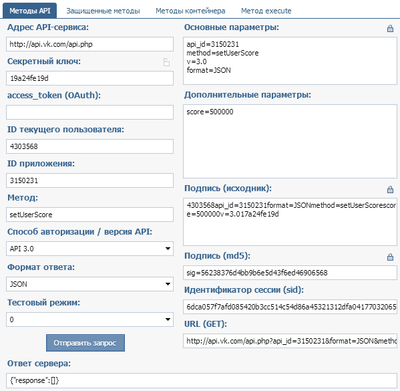Open the Тестовый режим dropdown
The width and height of the screenshot is (400, 391).
[89, 319]
